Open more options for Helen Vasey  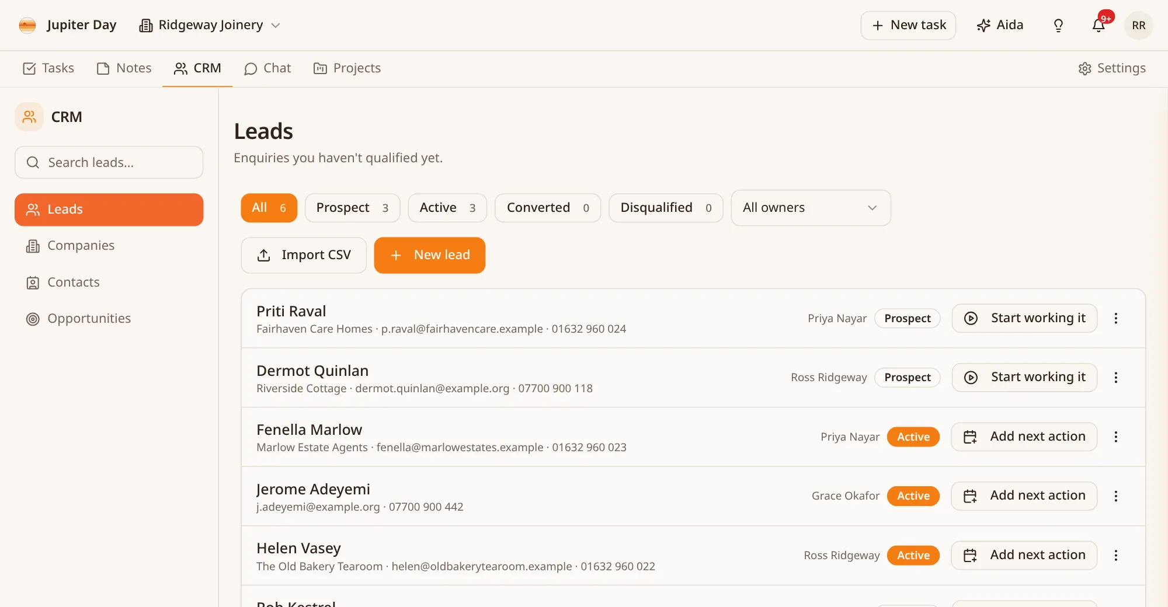(1115, 555)
